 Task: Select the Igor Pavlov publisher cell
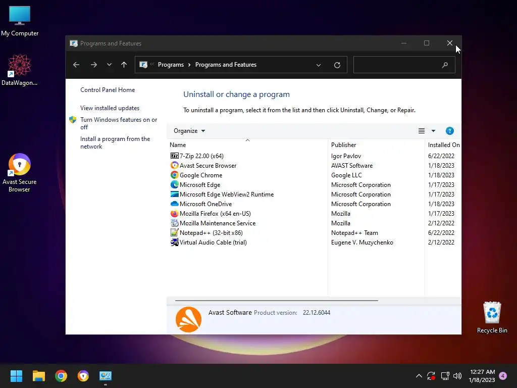pos(346,156)
